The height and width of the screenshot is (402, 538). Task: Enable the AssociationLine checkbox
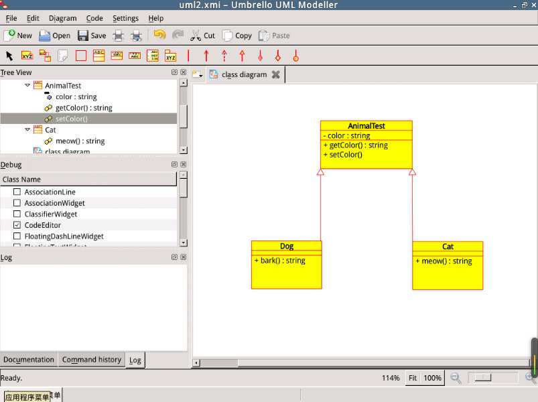17,192
